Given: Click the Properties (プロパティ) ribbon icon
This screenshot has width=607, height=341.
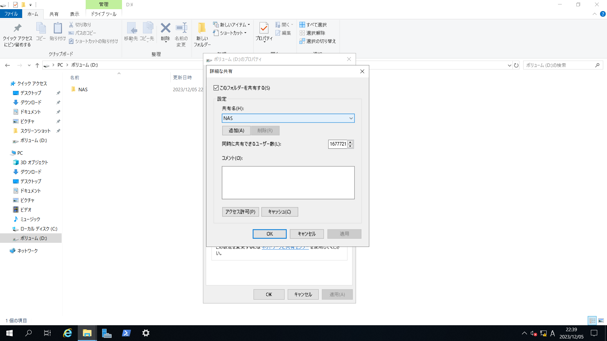Looking at the screenshot, I should point(264,31).
